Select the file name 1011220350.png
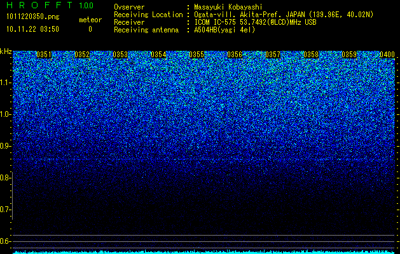Image resolution: width=400 pixels, height=254 pixels. pyautogui.click(x=33, y=17)
